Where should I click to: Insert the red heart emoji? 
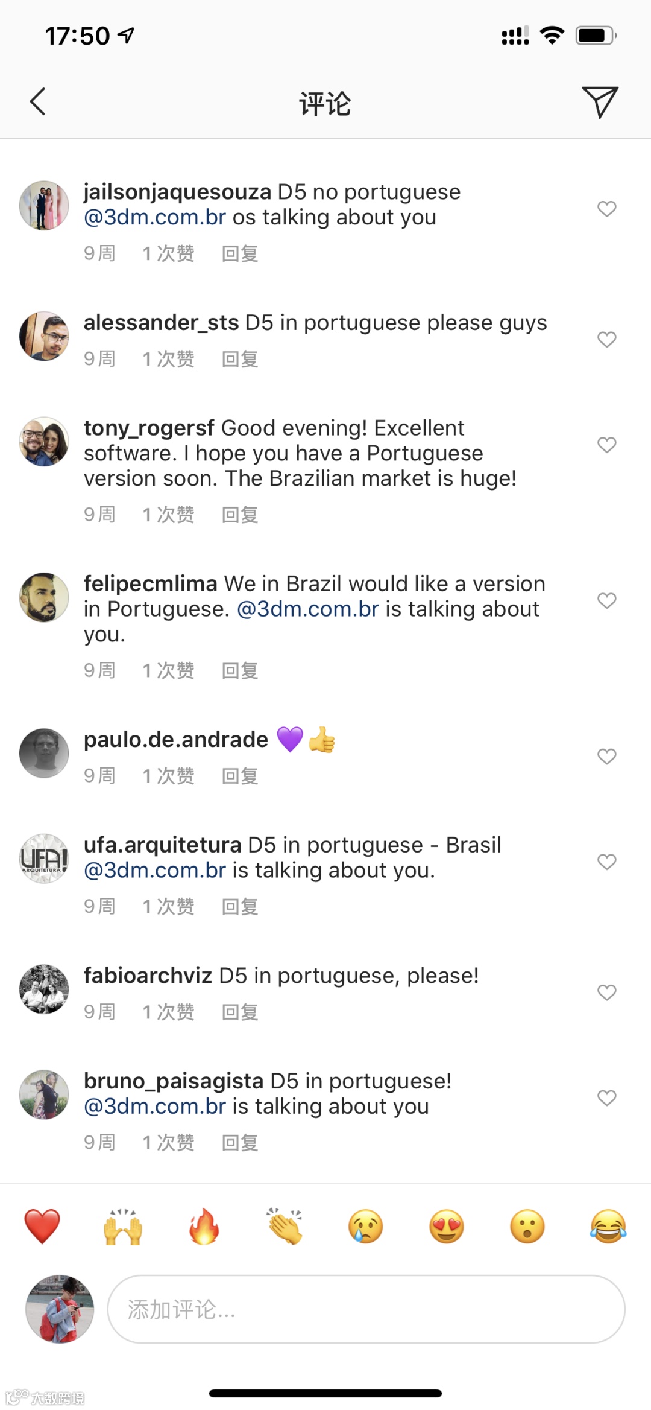tap(42, 1227)
